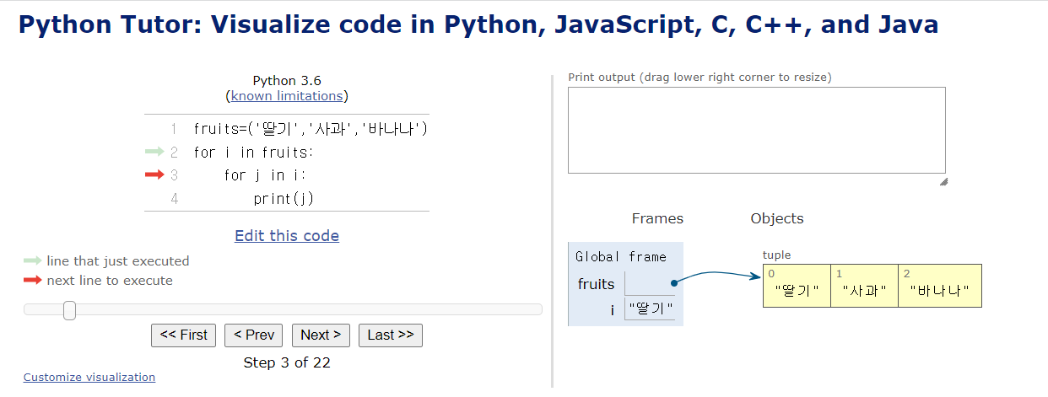Go back with < Prev button
The image size is (1048, 397).
point(254,335)
